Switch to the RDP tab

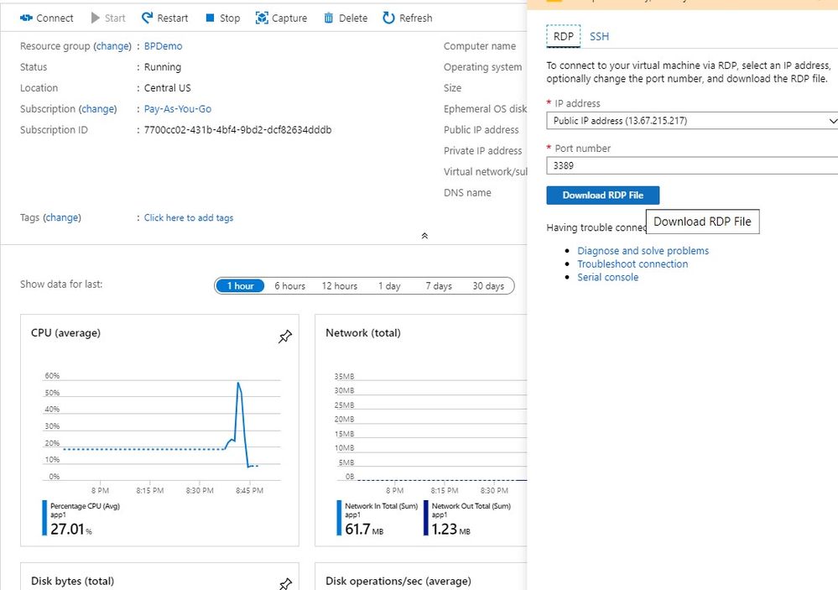563,37
